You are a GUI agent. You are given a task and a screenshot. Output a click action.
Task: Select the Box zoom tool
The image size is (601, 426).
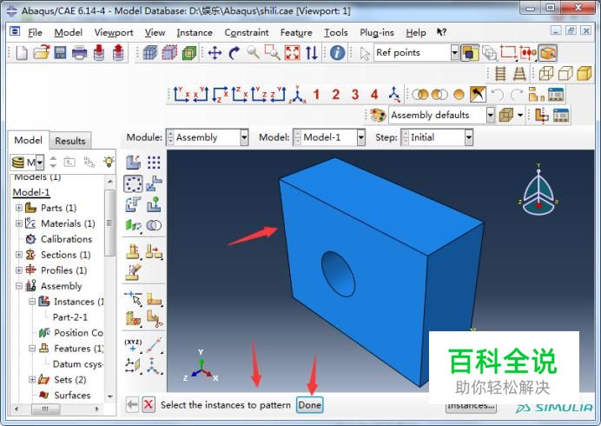click(x=273, y=52)
